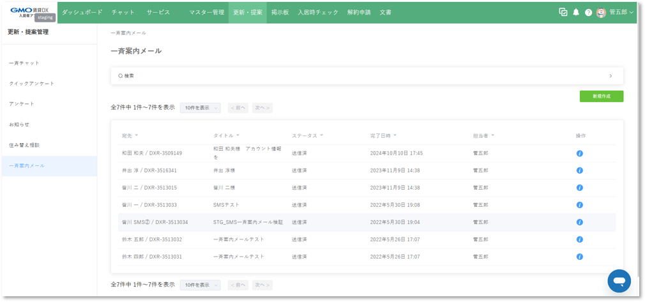The image size is (645, 302).
Task: Open the 掲示板 menu
Action: [x=280, y=12]
